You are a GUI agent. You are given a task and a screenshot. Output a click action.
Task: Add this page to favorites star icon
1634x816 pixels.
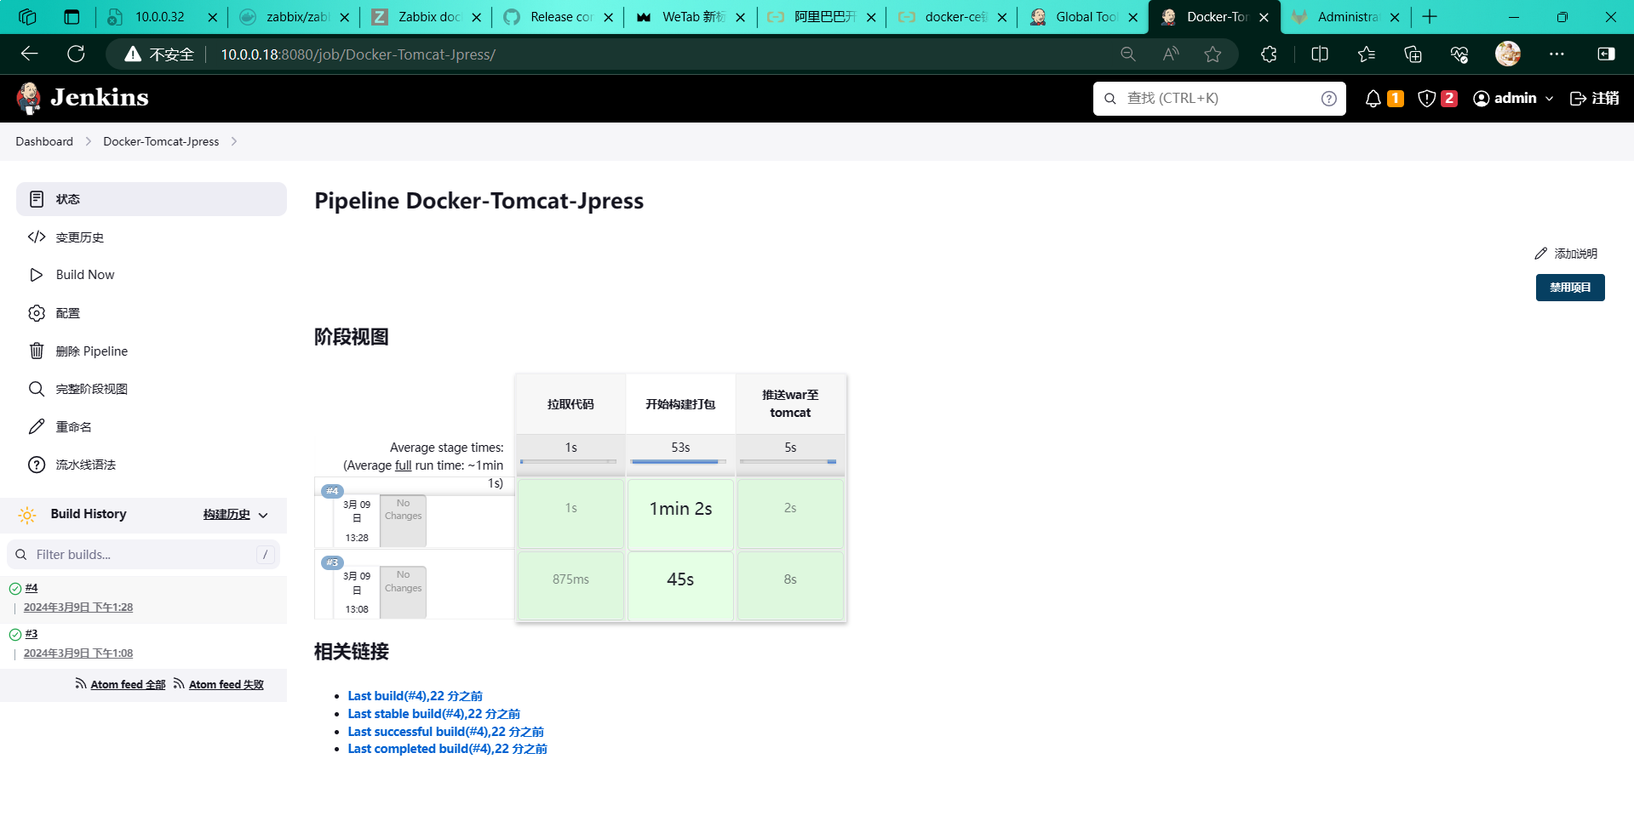tap(1213, 54)
